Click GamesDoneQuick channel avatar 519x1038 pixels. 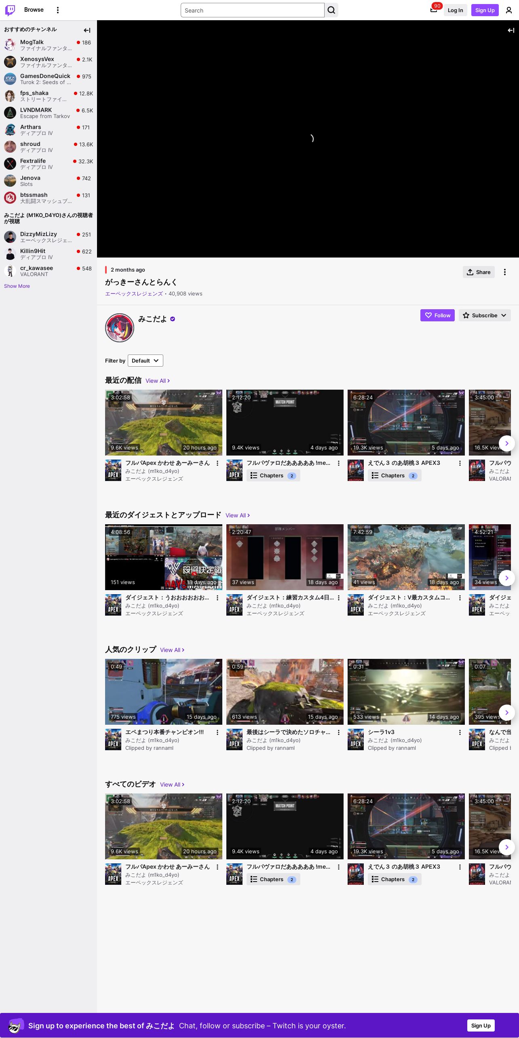click(x=10, y=79)
